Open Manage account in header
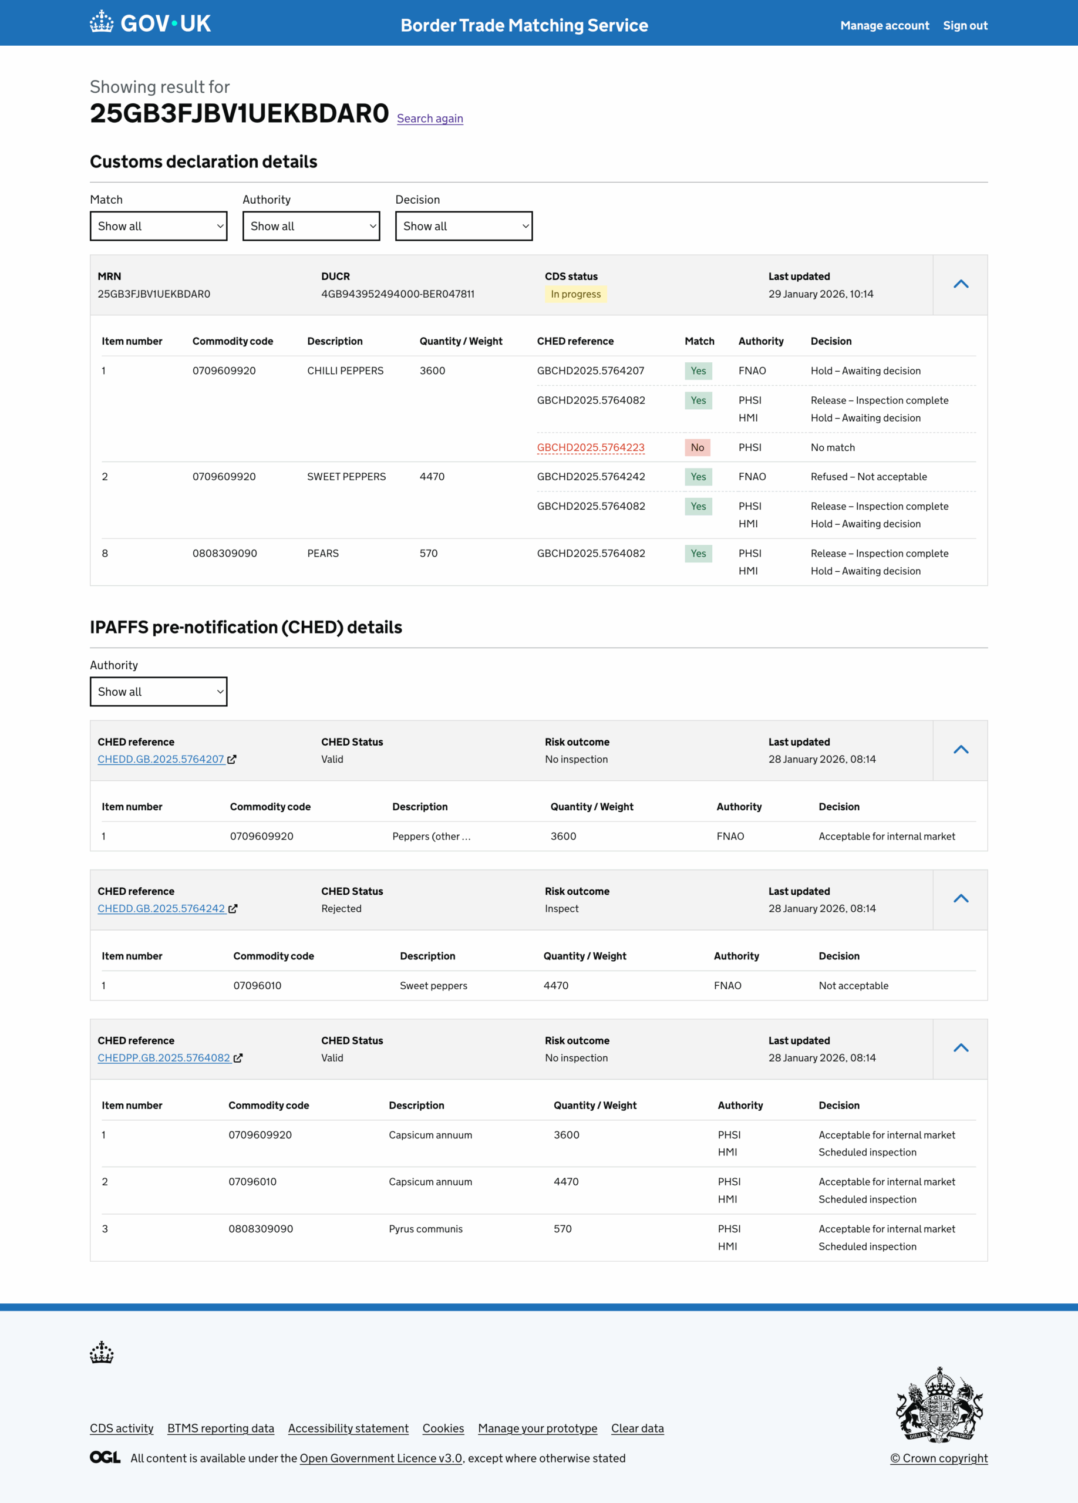The image size is (1078, 1503). tap(884, 25)
